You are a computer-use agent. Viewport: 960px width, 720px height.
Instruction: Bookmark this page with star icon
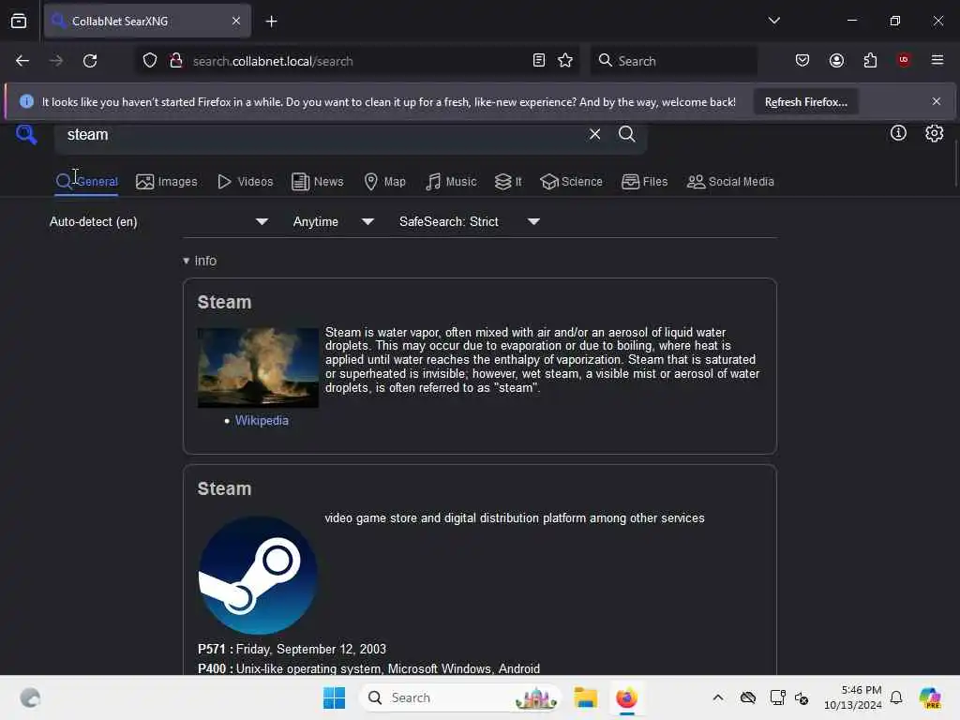pos(565,61)
